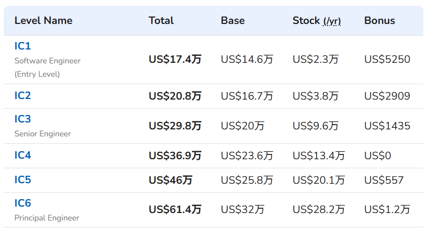Click IC5 stock value US$20.1万
435x229 pixels.
(319, 180)
